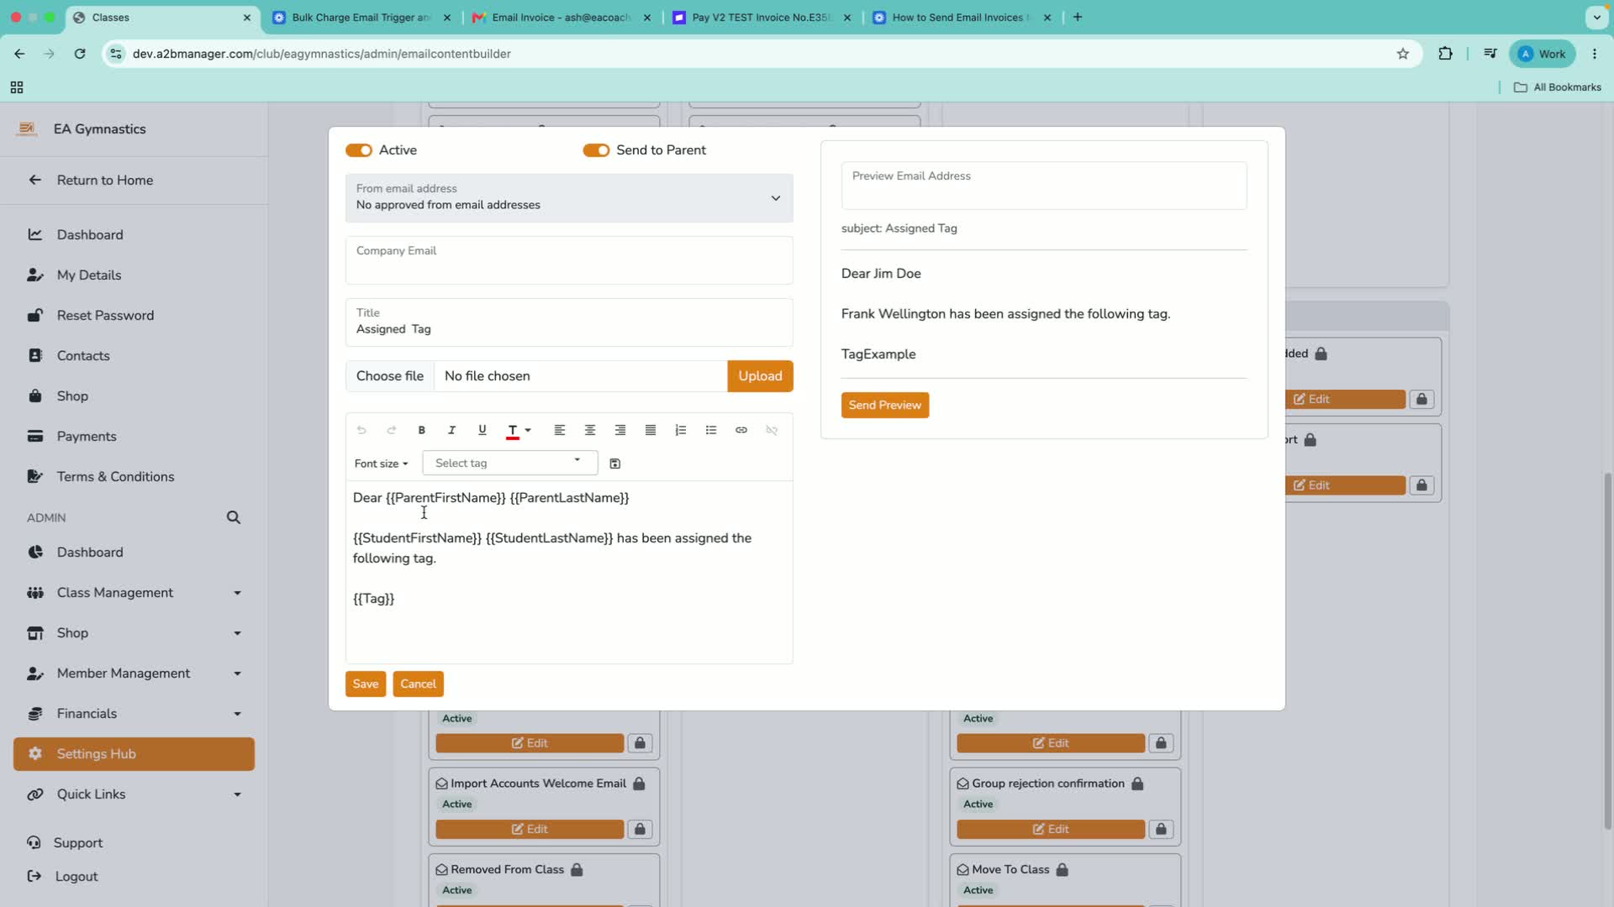
Task: Open the Font size dropdown
Action: (381, 464)
